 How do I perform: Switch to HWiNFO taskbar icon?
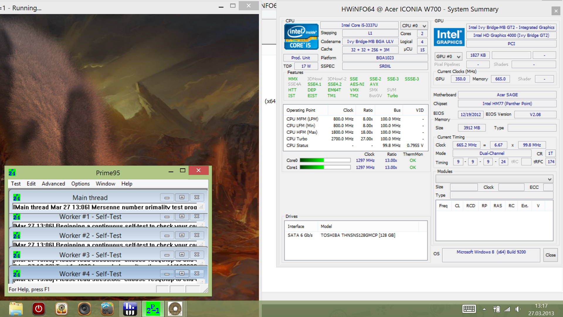[130, 309]
